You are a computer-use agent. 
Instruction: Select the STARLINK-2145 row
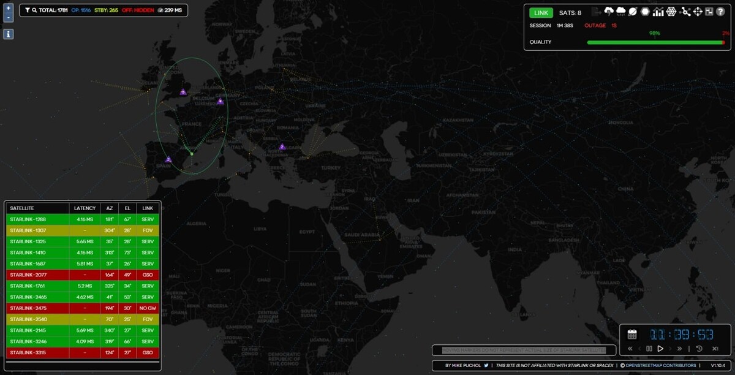click(83, 330)
